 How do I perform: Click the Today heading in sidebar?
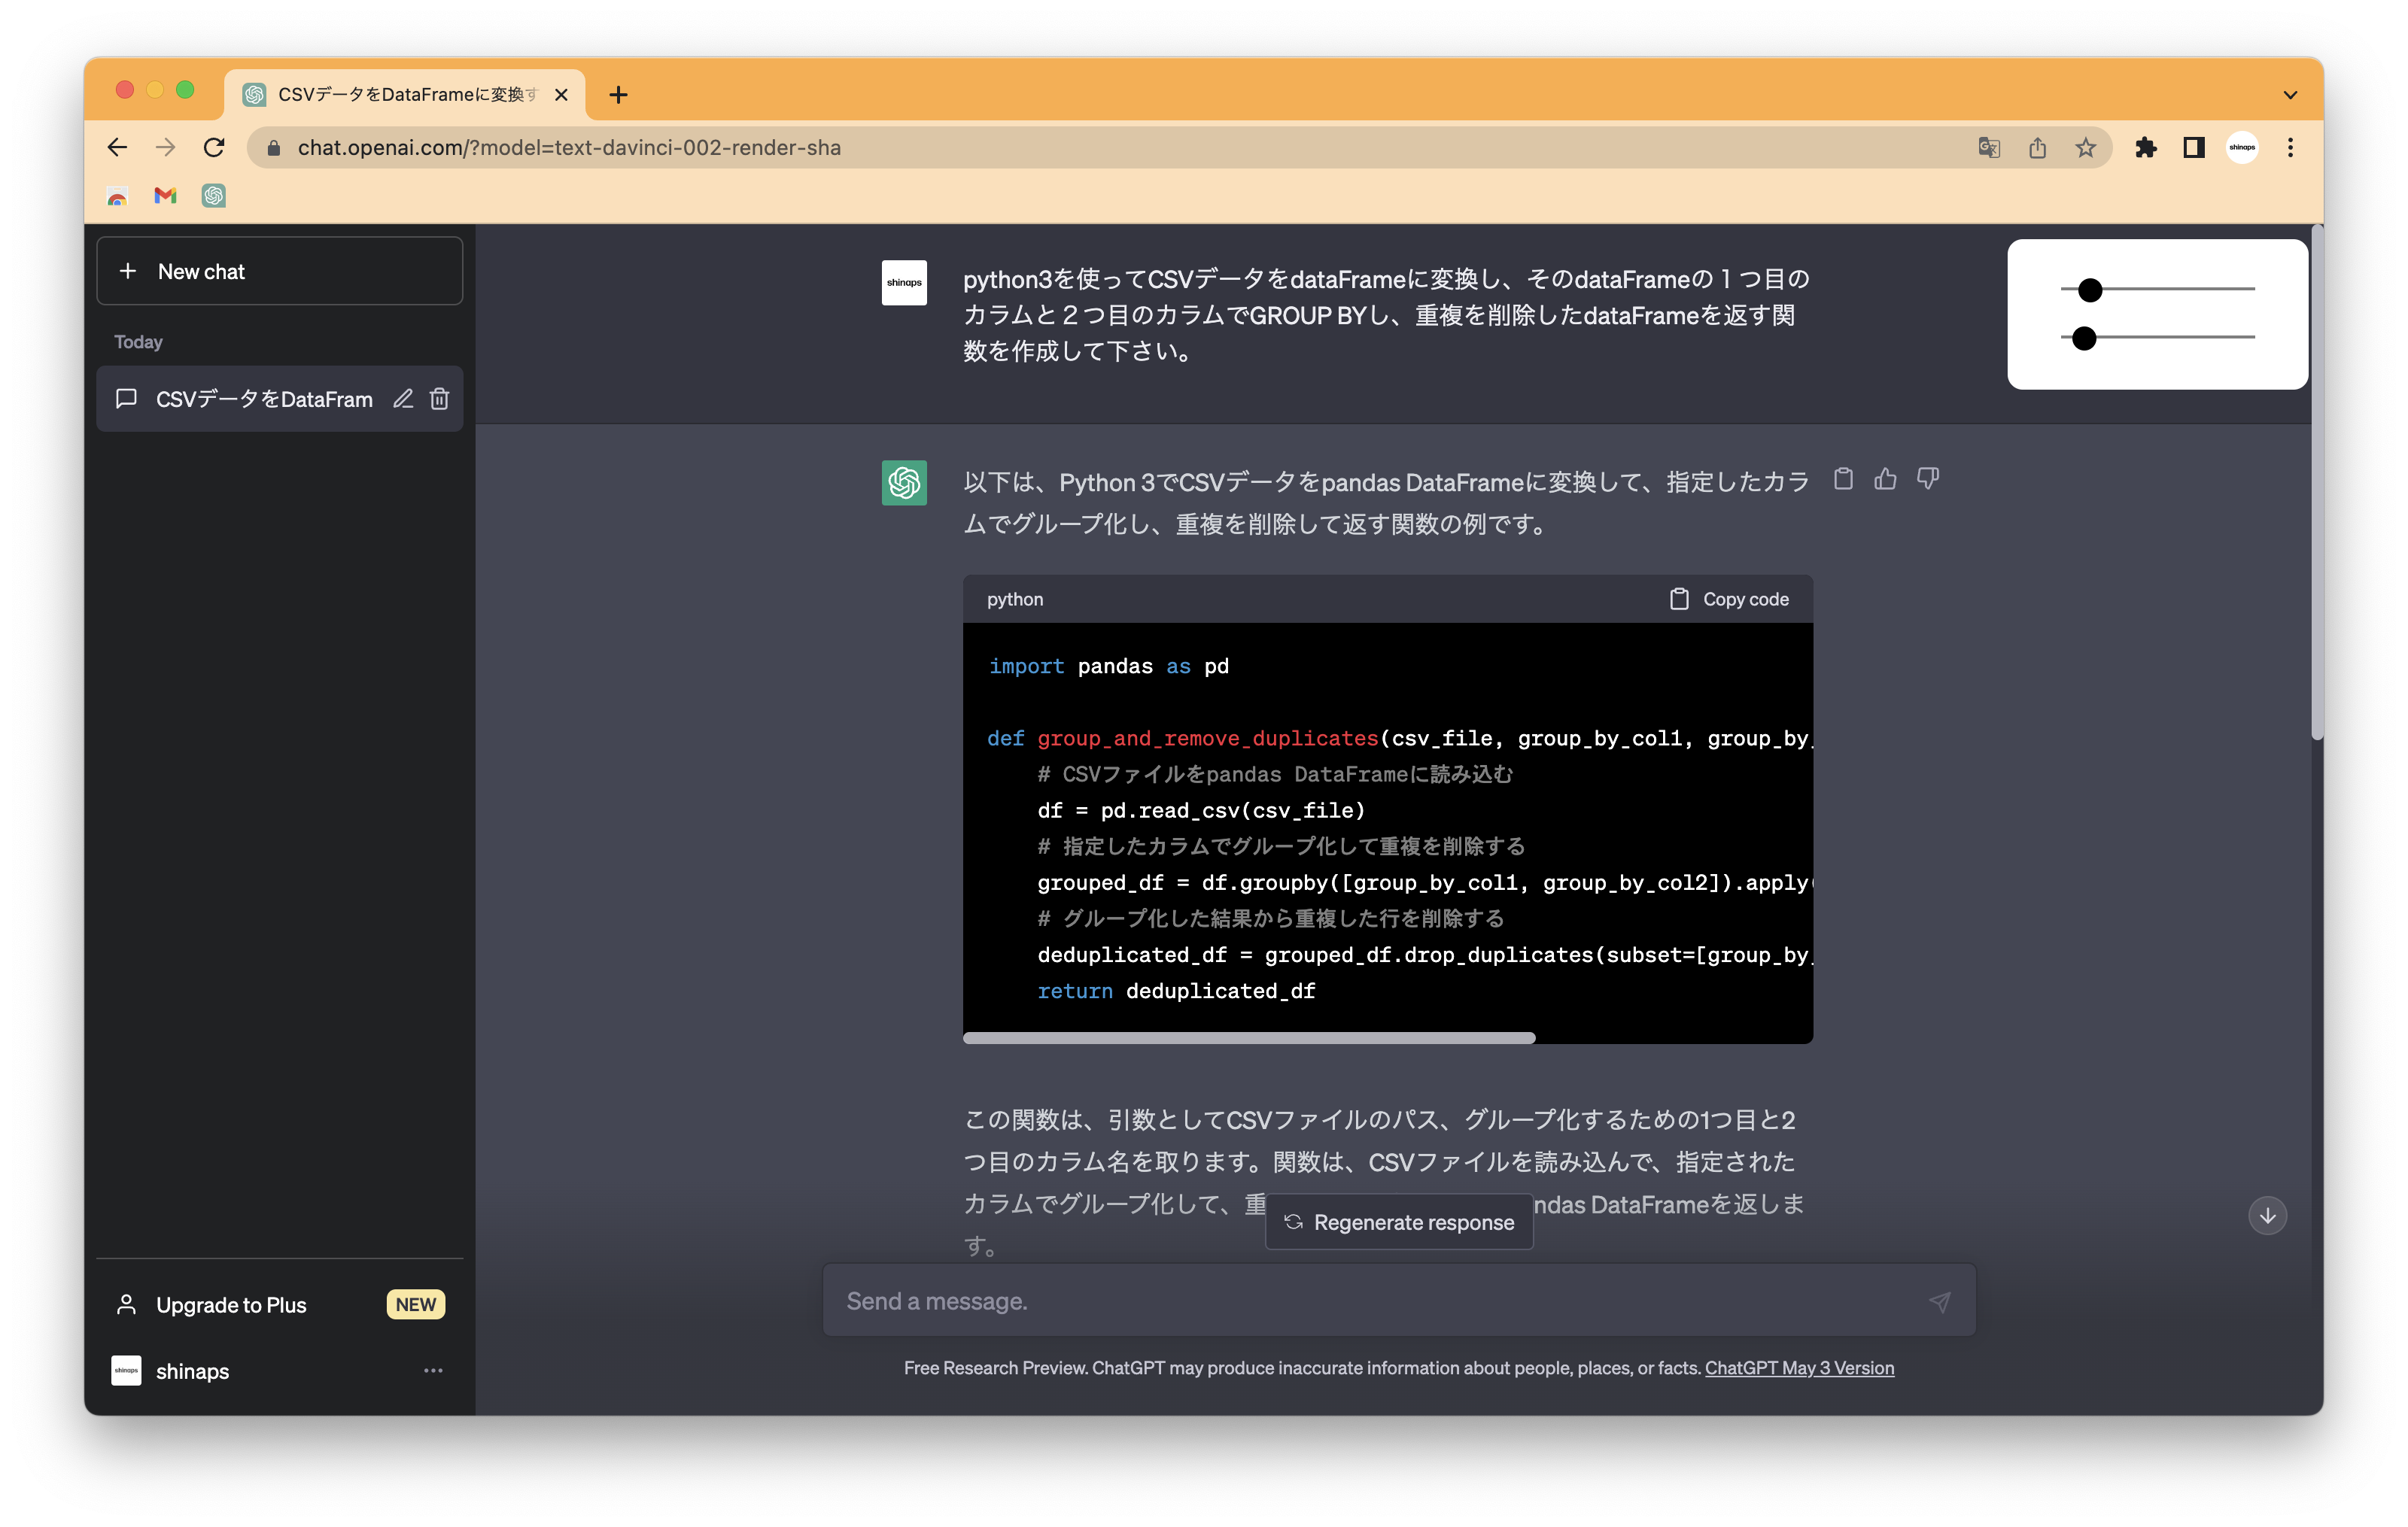pos(138,342)
